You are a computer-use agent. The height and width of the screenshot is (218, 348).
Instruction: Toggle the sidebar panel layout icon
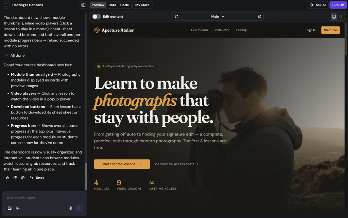[83, 5]
